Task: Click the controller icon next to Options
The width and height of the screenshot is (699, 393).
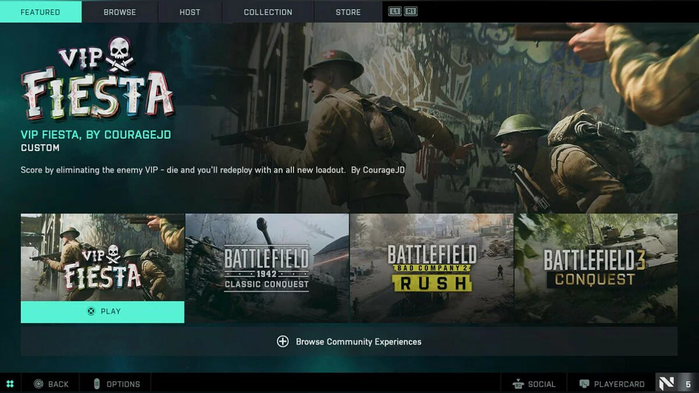Action: tap(97, 384)
